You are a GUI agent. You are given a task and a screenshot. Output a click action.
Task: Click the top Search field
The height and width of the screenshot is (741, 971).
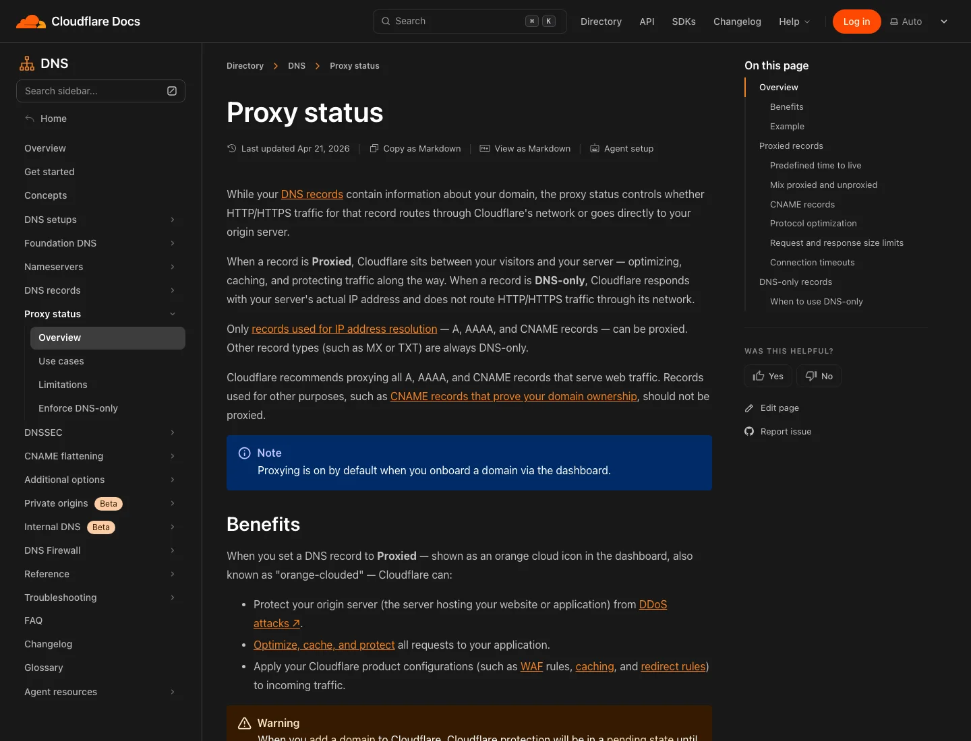pos(469,22)
